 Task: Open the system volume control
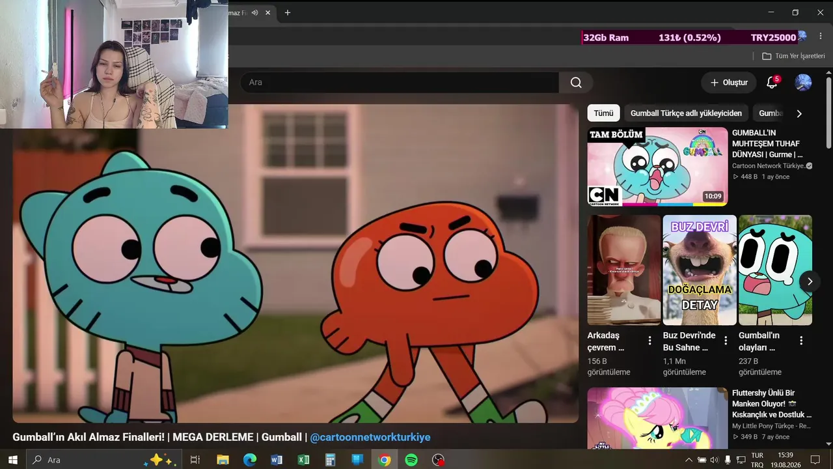[x=714, y=460]
